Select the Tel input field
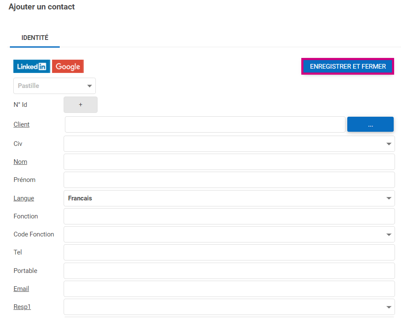 (x=229, y=252)
